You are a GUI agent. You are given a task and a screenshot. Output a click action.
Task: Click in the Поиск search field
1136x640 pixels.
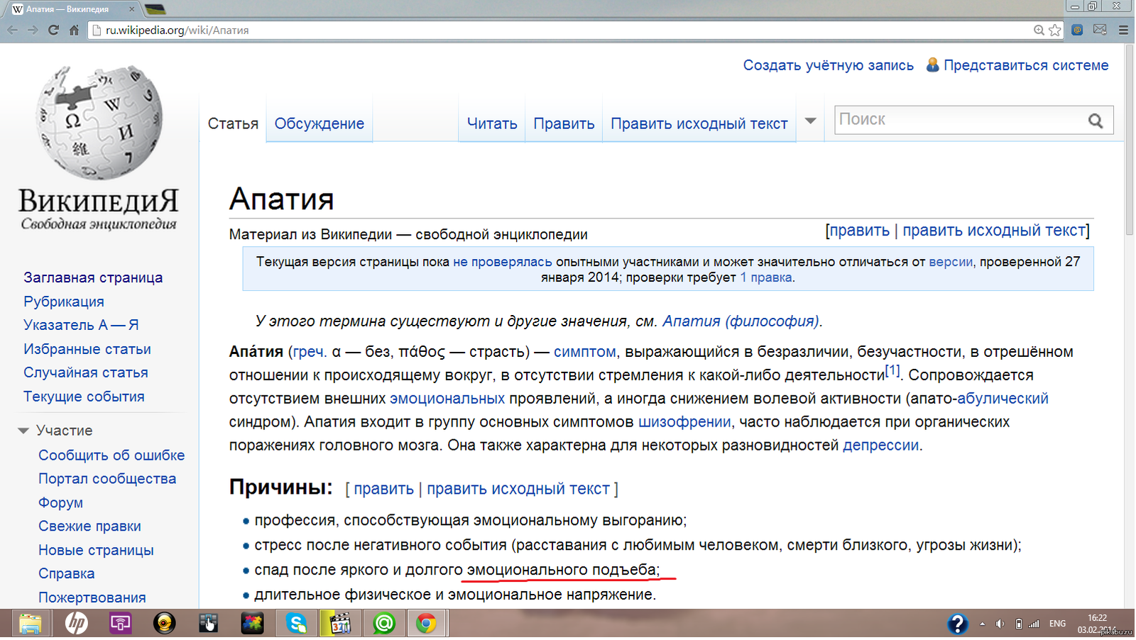click(958, 120)
